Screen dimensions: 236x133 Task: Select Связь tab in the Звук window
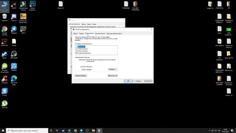94,24
